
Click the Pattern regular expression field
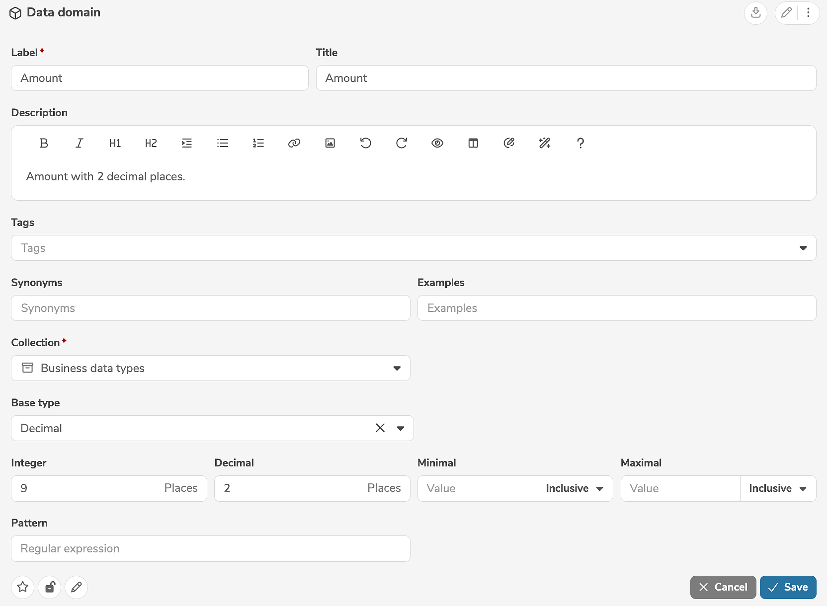(211, 548)
